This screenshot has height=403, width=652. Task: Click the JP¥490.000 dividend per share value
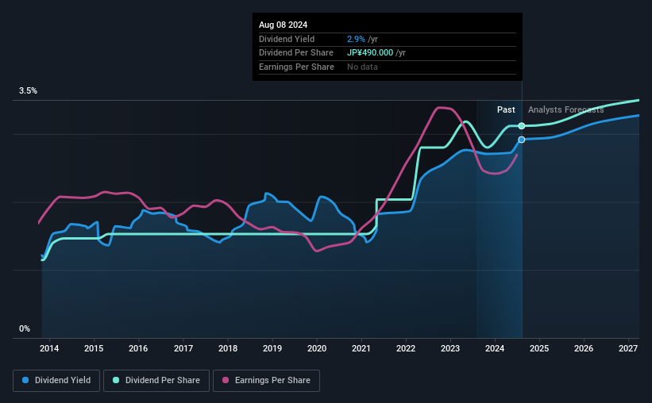pos(370,53)
